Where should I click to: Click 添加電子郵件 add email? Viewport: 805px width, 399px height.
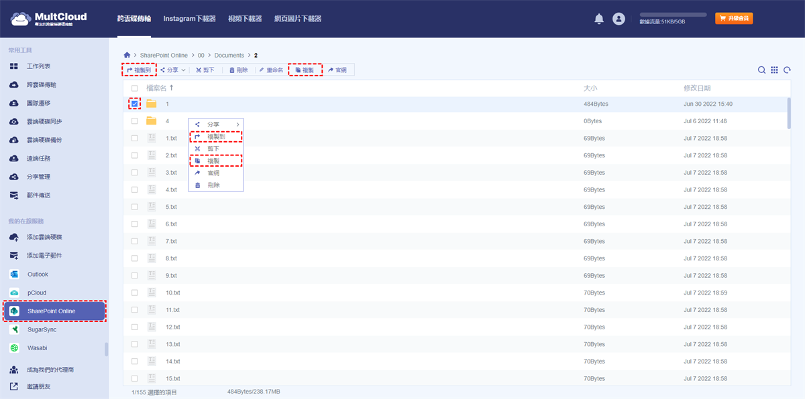[44, 256]
